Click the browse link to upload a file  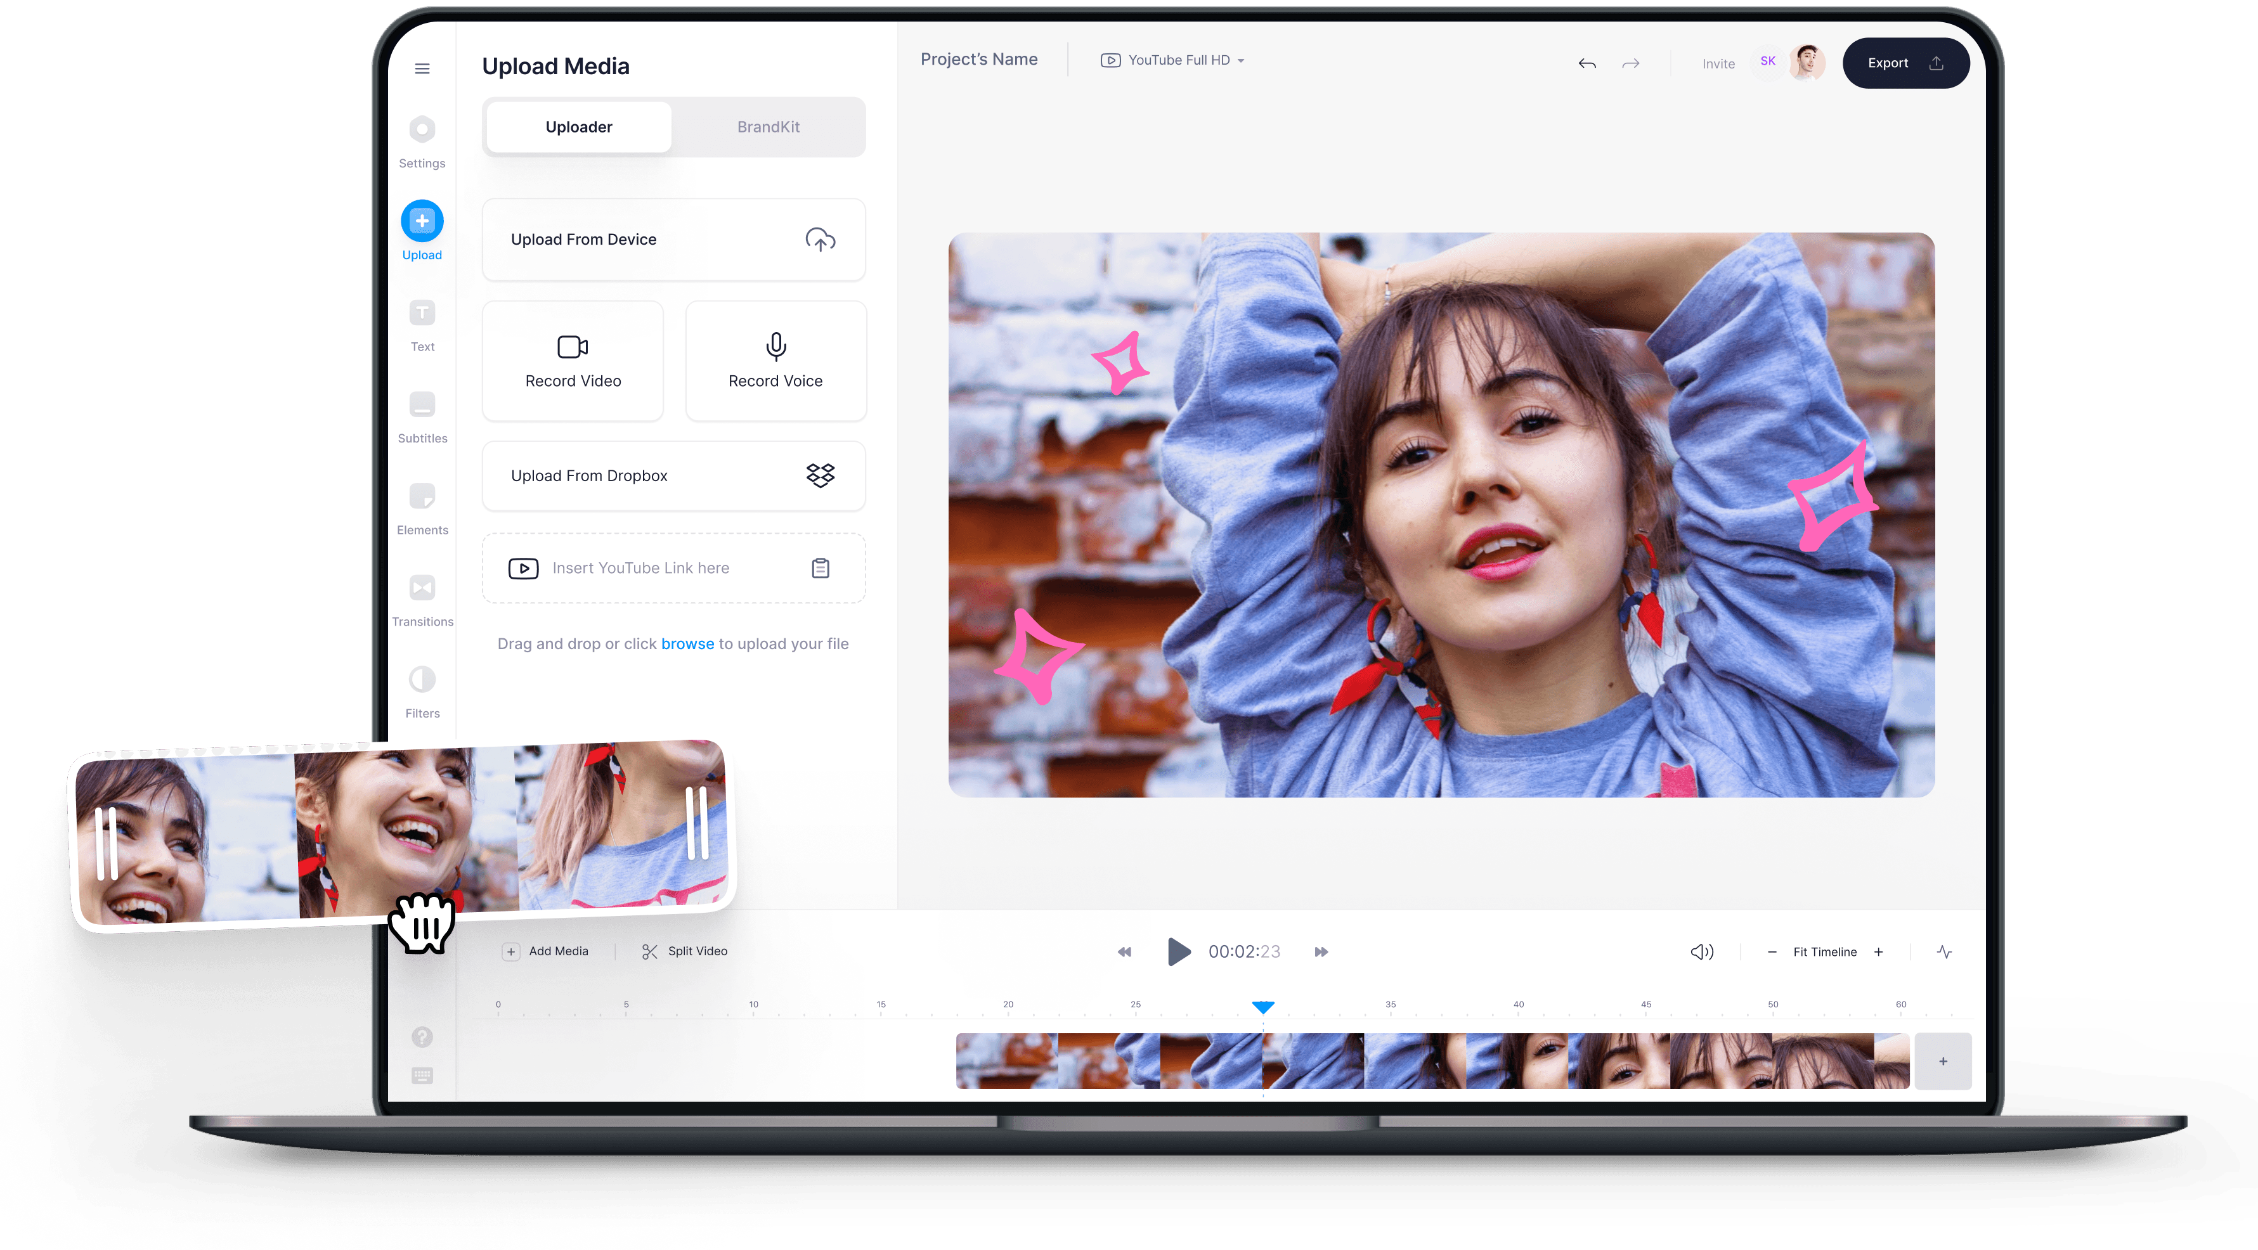coord(687,643)
